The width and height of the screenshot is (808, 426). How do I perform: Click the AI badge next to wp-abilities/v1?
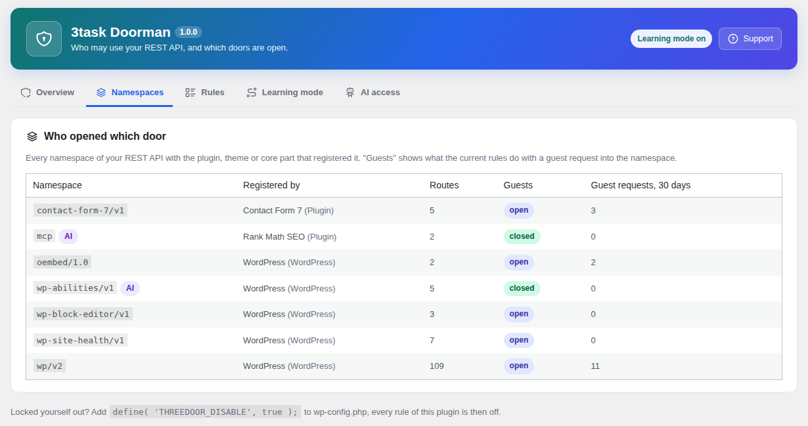point(130,288)
